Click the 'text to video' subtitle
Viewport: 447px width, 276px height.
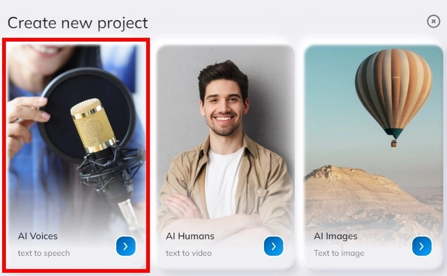tap(189, 253)
